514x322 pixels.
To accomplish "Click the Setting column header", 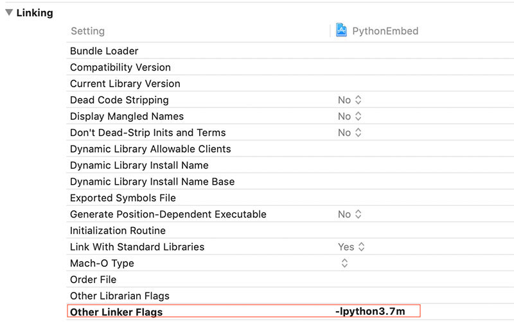I will click(87, 31).
